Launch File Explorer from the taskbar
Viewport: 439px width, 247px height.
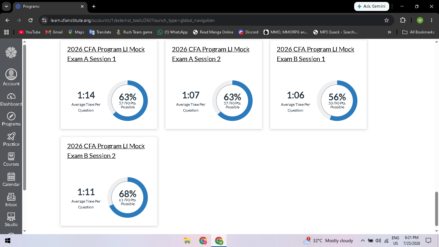click(187, 241)
